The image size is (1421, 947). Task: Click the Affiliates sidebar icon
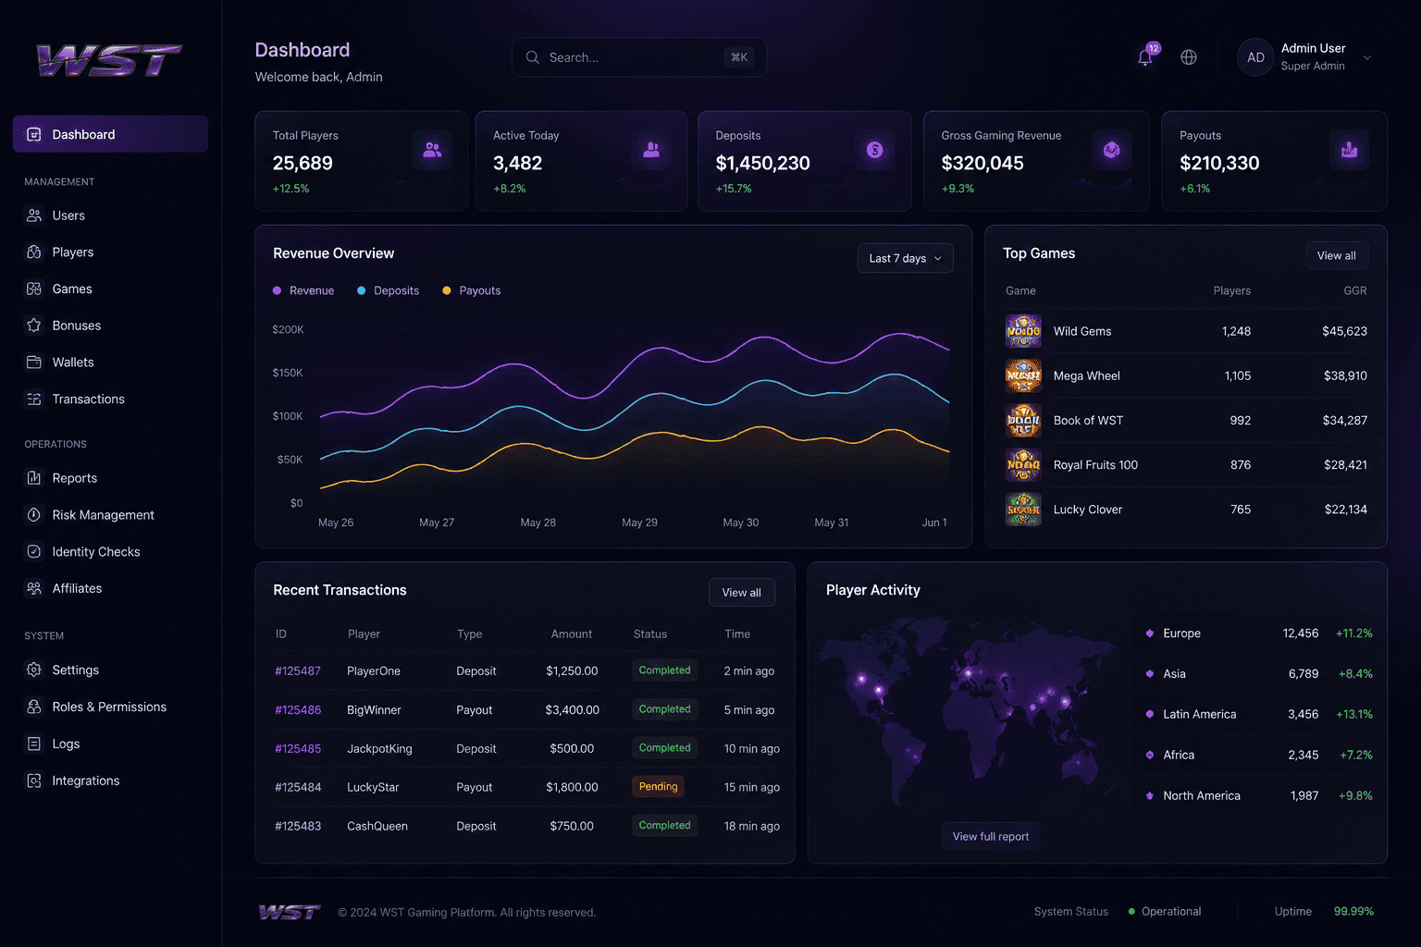point(34,588)
